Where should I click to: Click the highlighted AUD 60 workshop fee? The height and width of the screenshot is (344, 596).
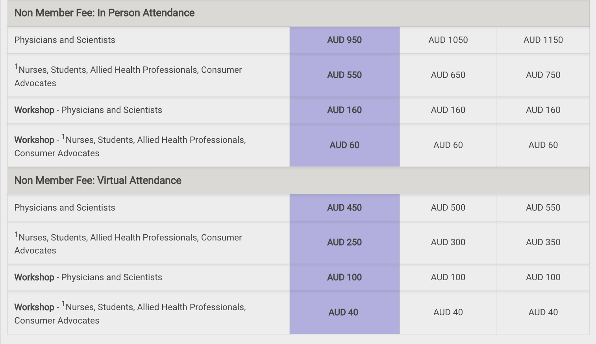344,145
